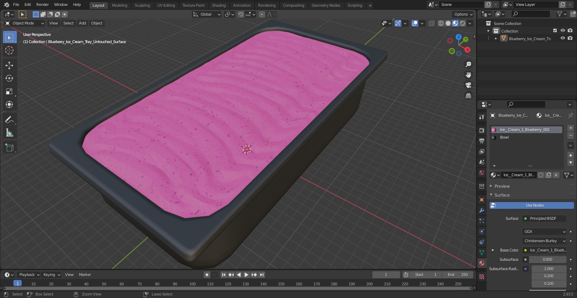
Task: Select the Measure tool
Action: pyautogui.click(x=9, y=133)
